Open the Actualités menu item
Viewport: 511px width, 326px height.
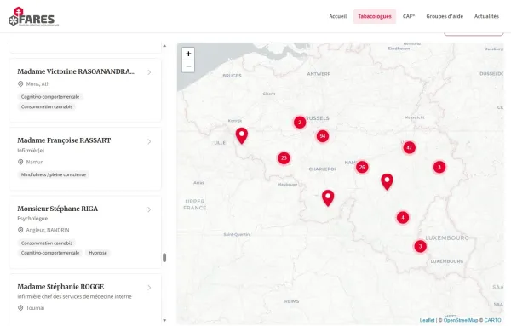[x=486, y=16]
